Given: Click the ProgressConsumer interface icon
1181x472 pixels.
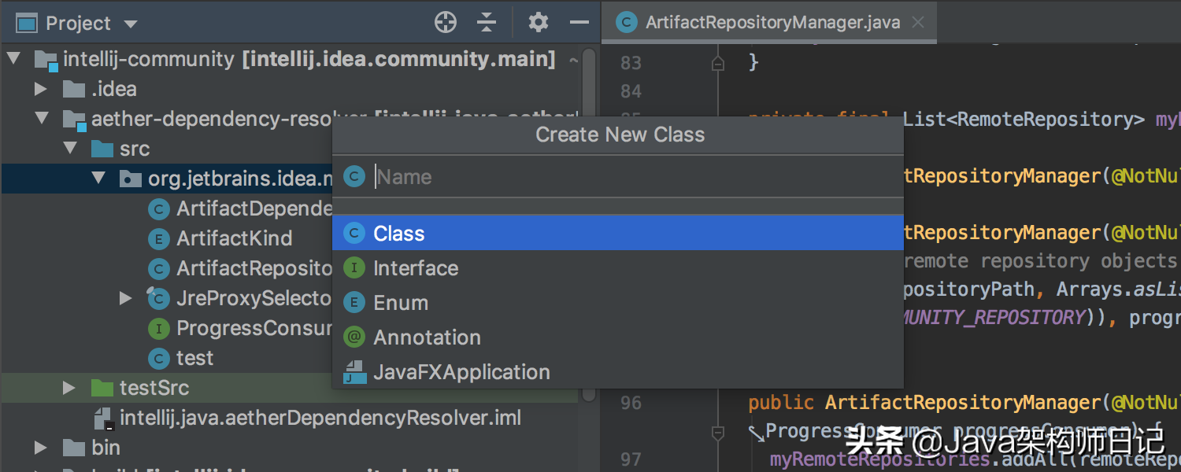Looking at the screenshot, I should tap(159, 328).
